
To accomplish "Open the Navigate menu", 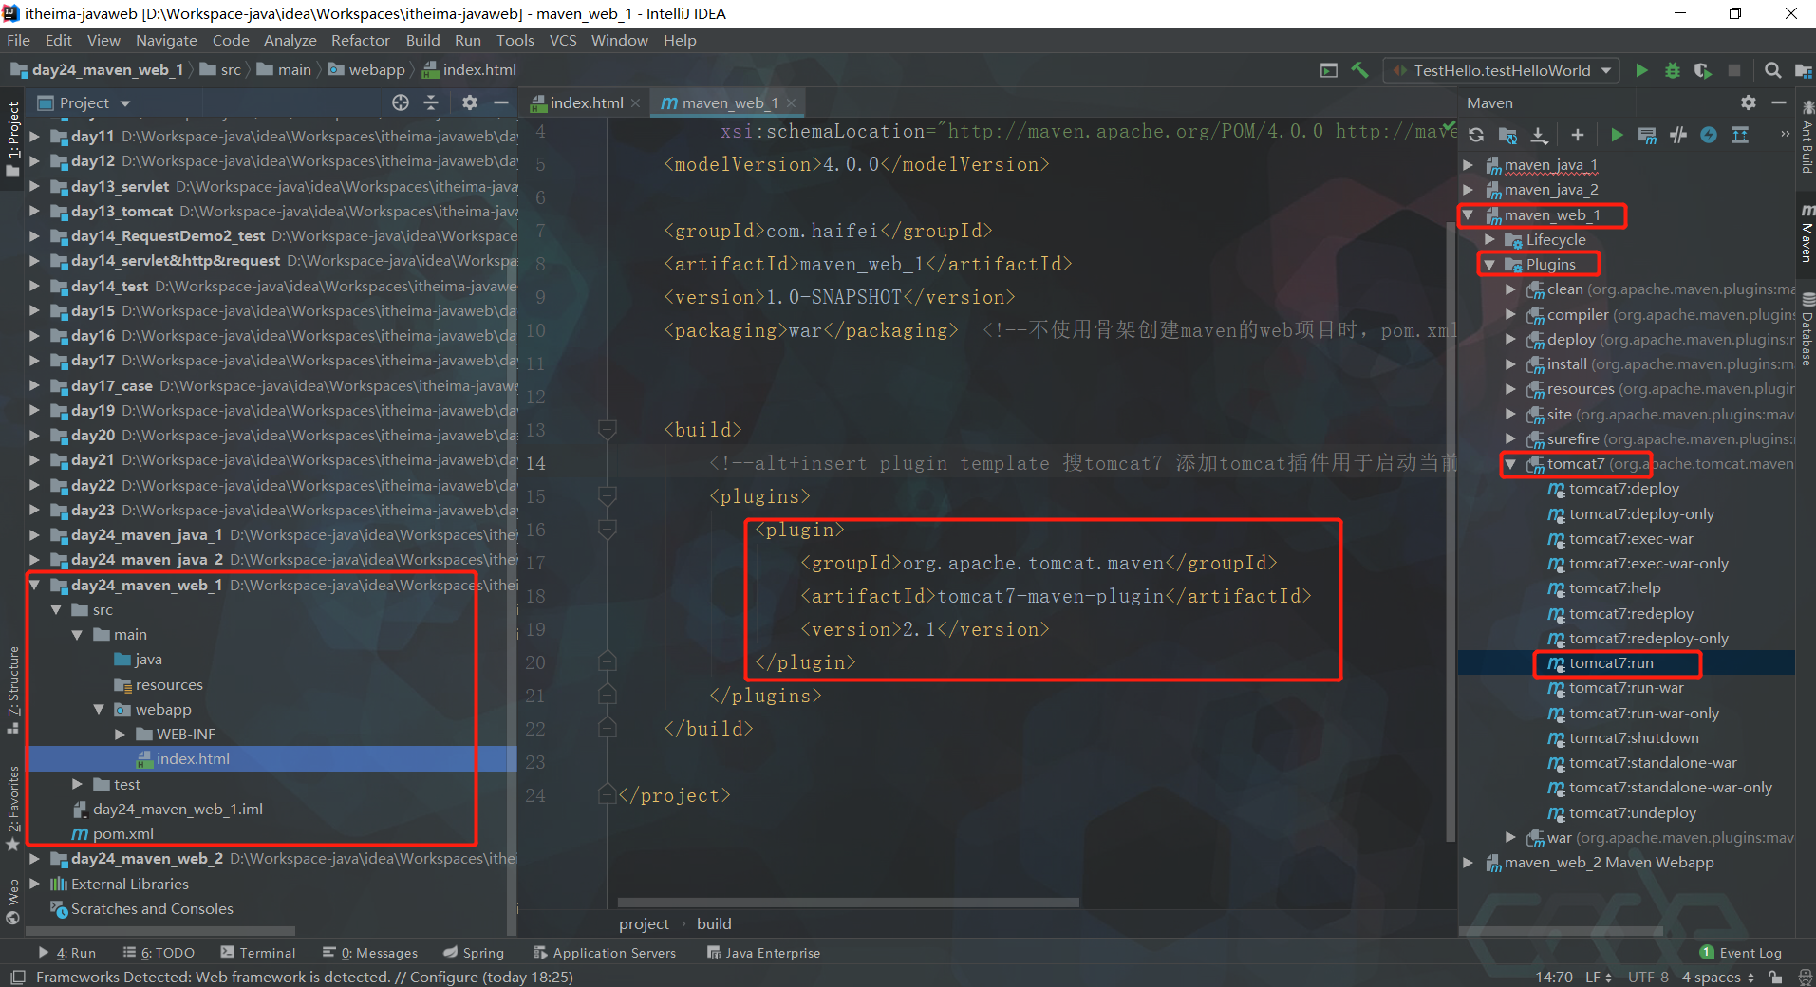I will [166, 41].
